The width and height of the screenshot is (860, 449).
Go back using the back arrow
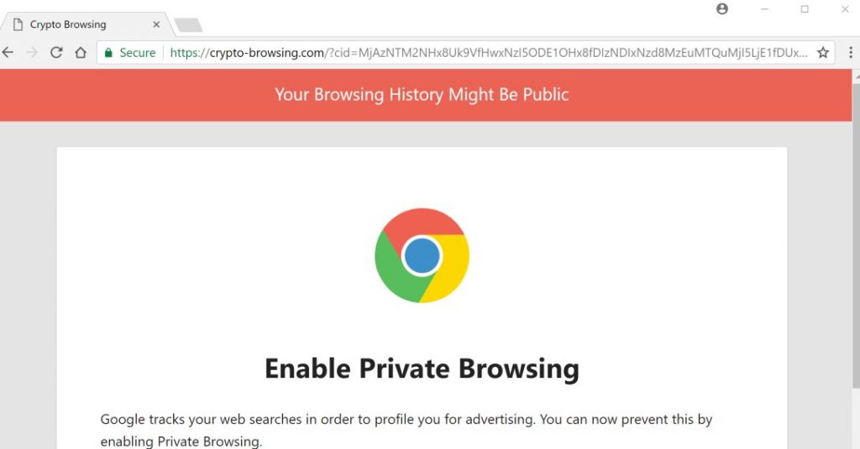coord(8,53)
